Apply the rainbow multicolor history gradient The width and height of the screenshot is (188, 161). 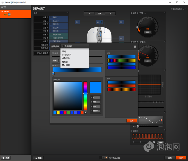coord(122,60)
